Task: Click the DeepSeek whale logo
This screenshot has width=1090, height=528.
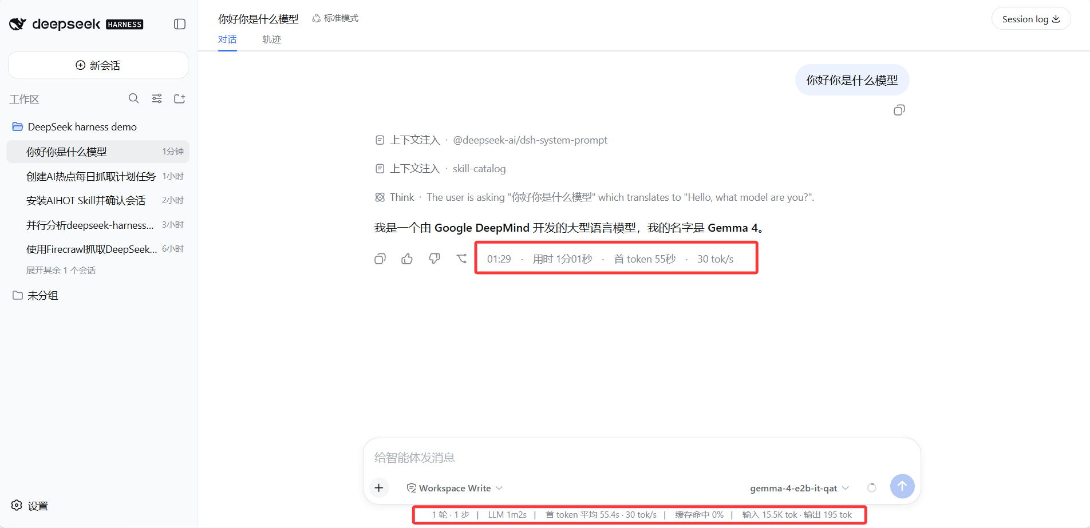Action: 18,24
